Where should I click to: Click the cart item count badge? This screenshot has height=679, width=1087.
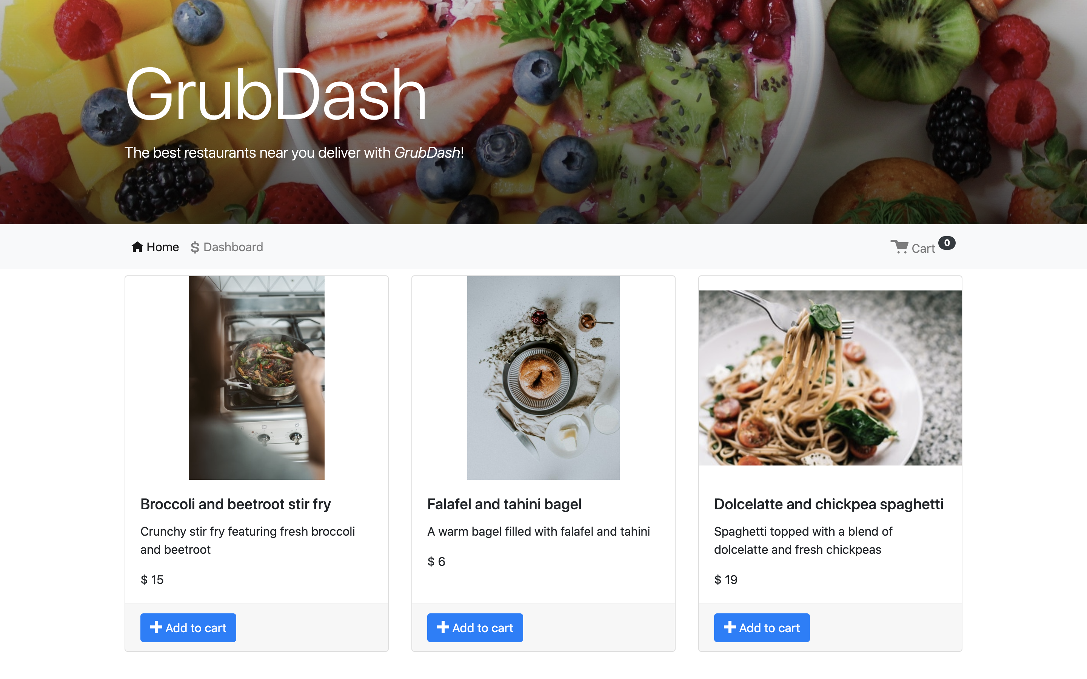[x=947, y=243]
